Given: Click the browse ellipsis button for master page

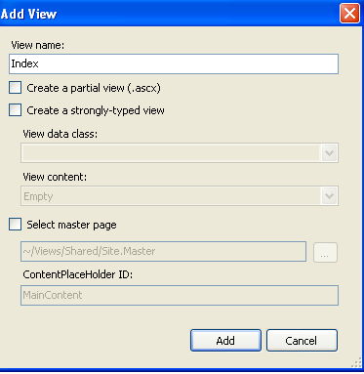Looking at the screenshot, I should click(325, 252).
